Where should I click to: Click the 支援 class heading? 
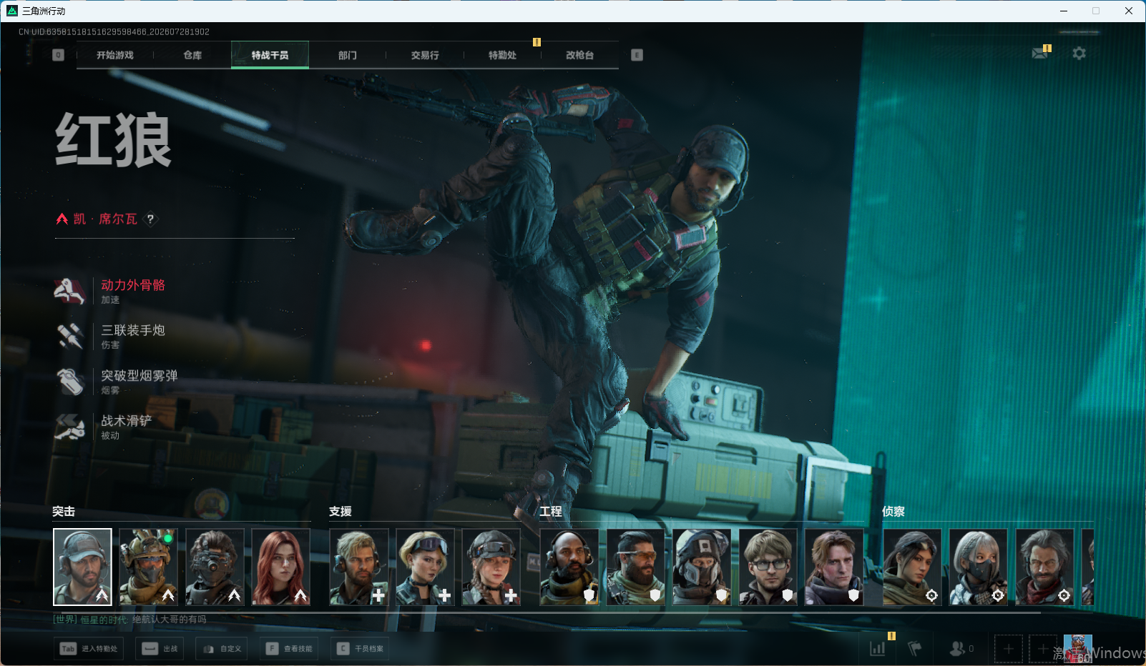(x=341, y=512)
